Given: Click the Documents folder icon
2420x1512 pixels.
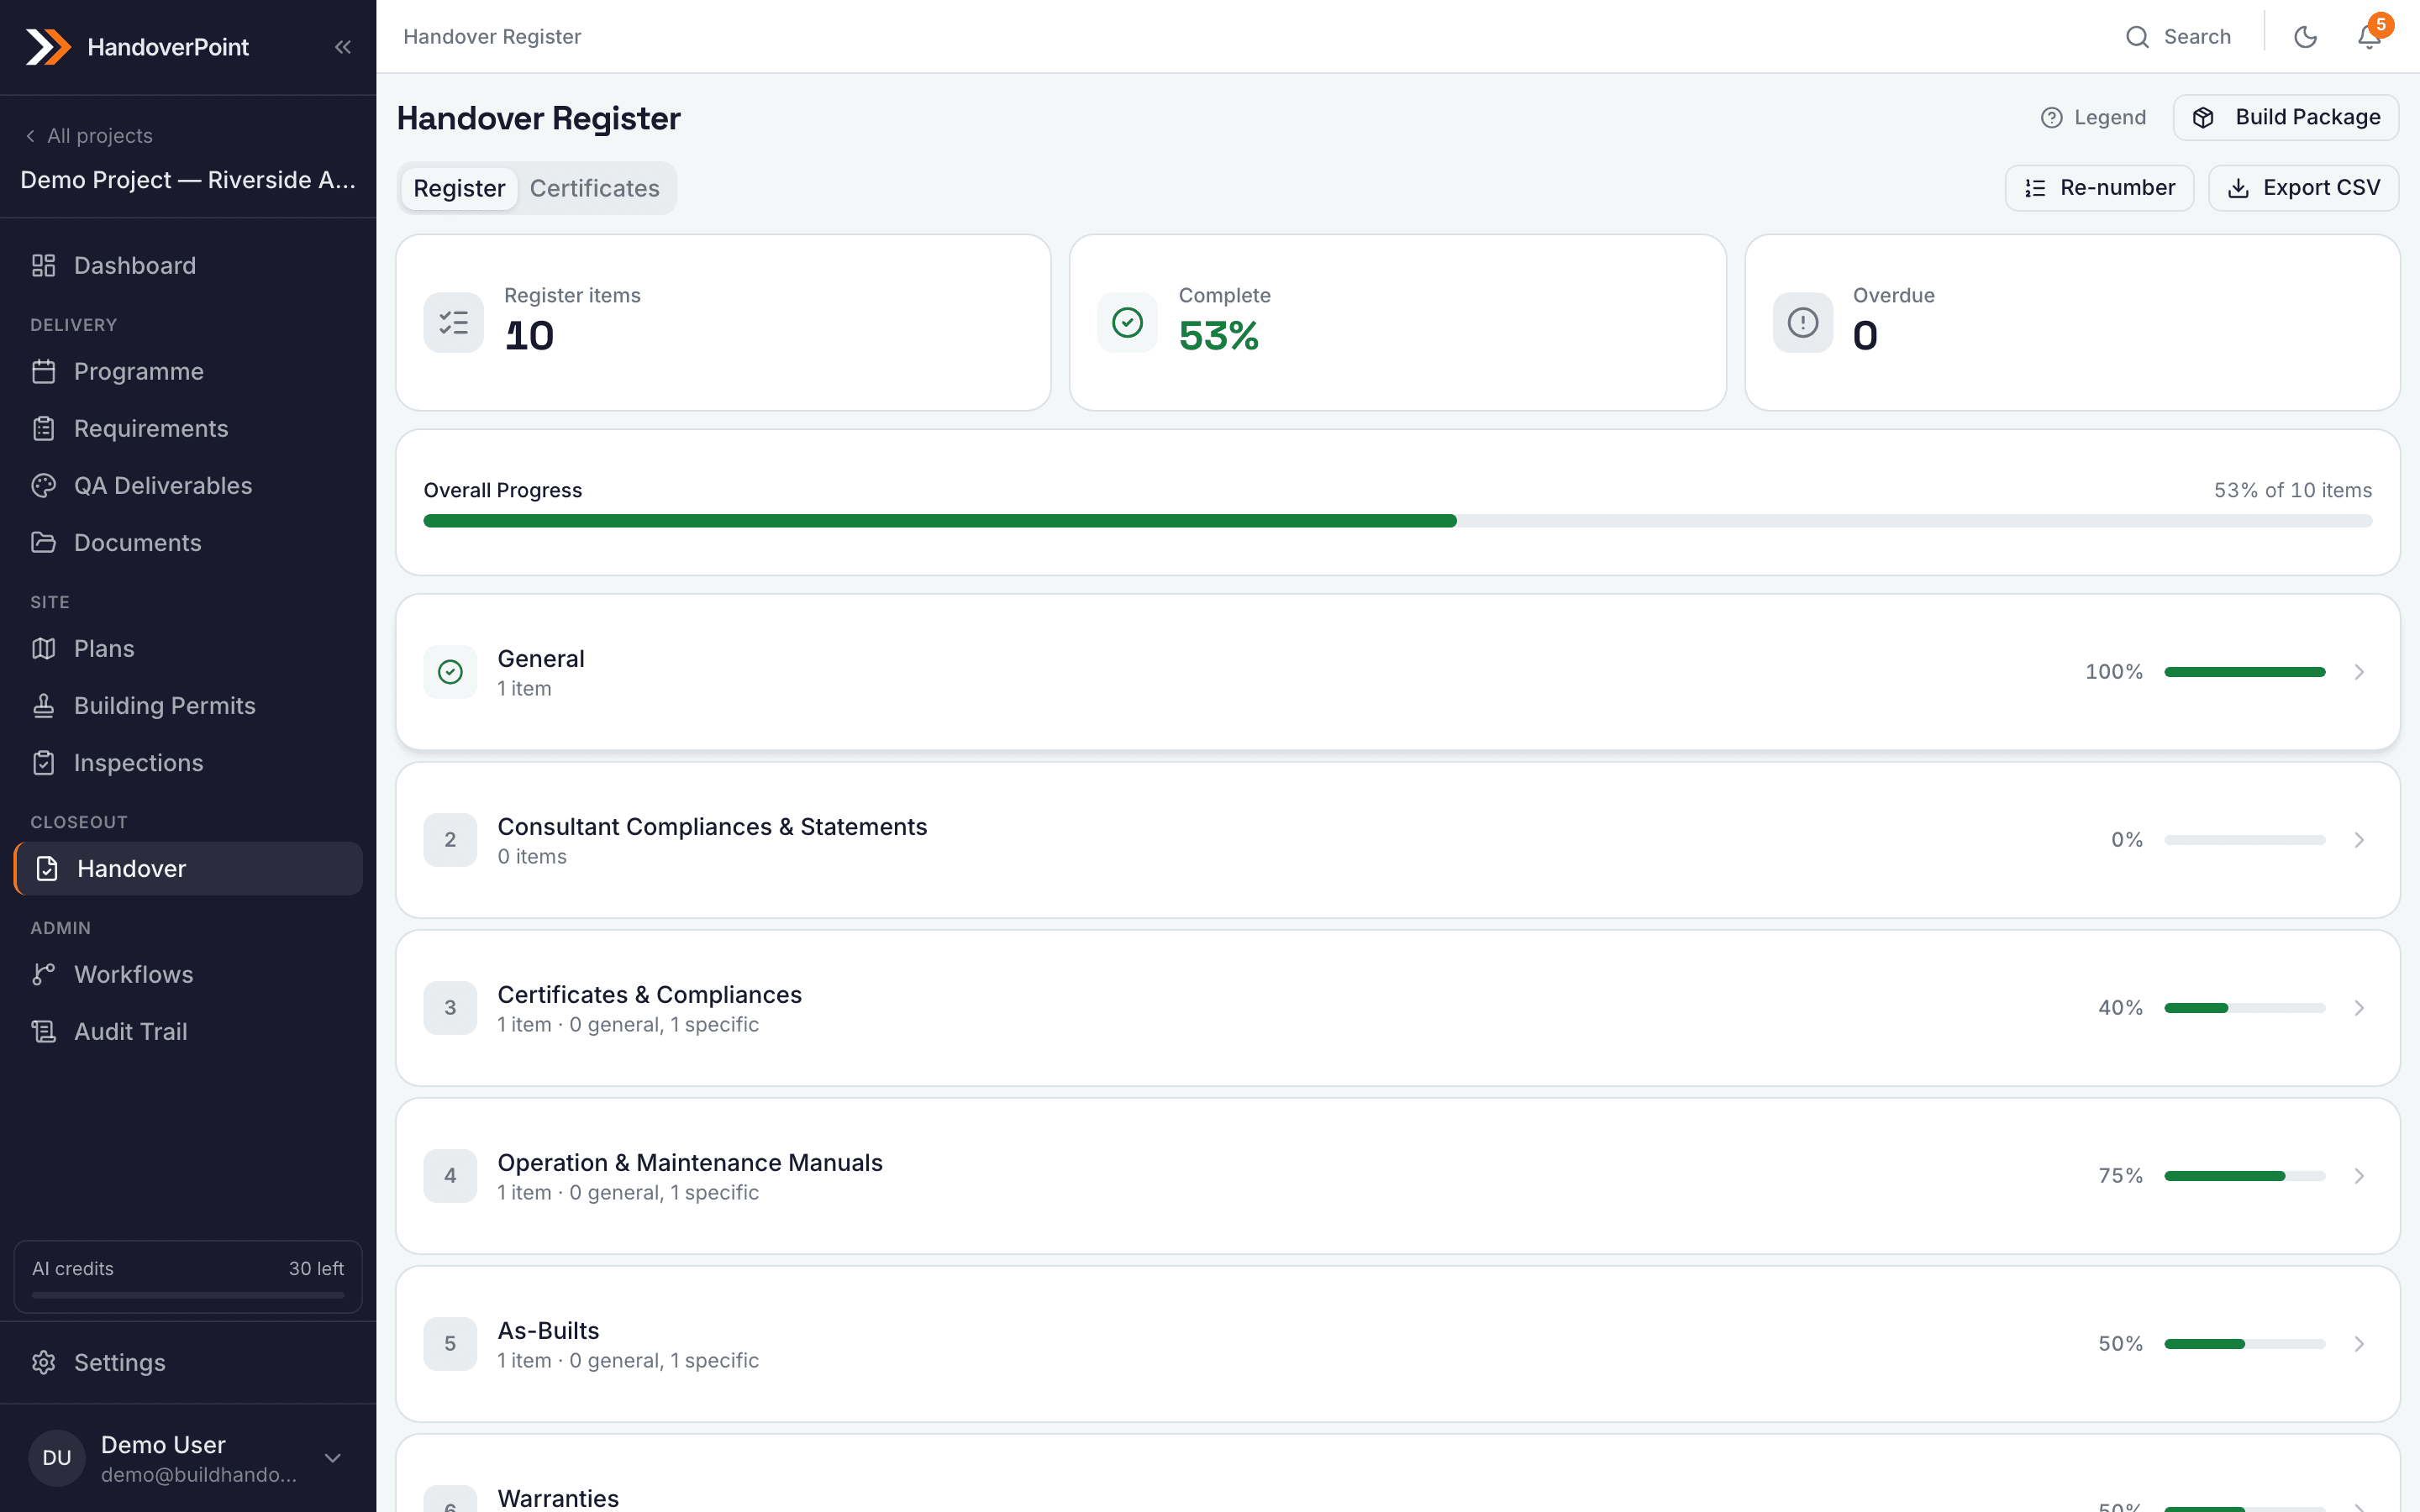Looking at the screenshot, I should [x=43, y=542].
